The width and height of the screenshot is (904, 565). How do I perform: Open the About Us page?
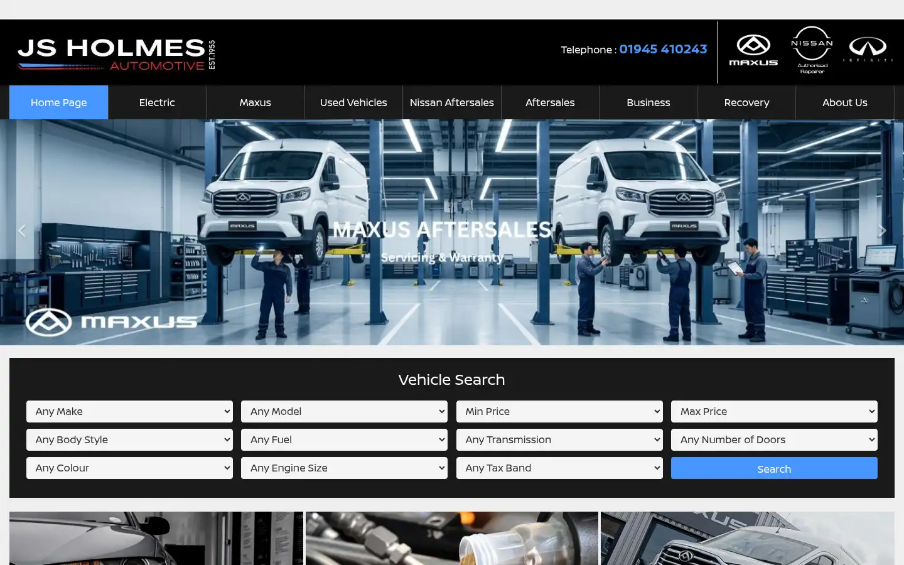click(x=845, y=102)
